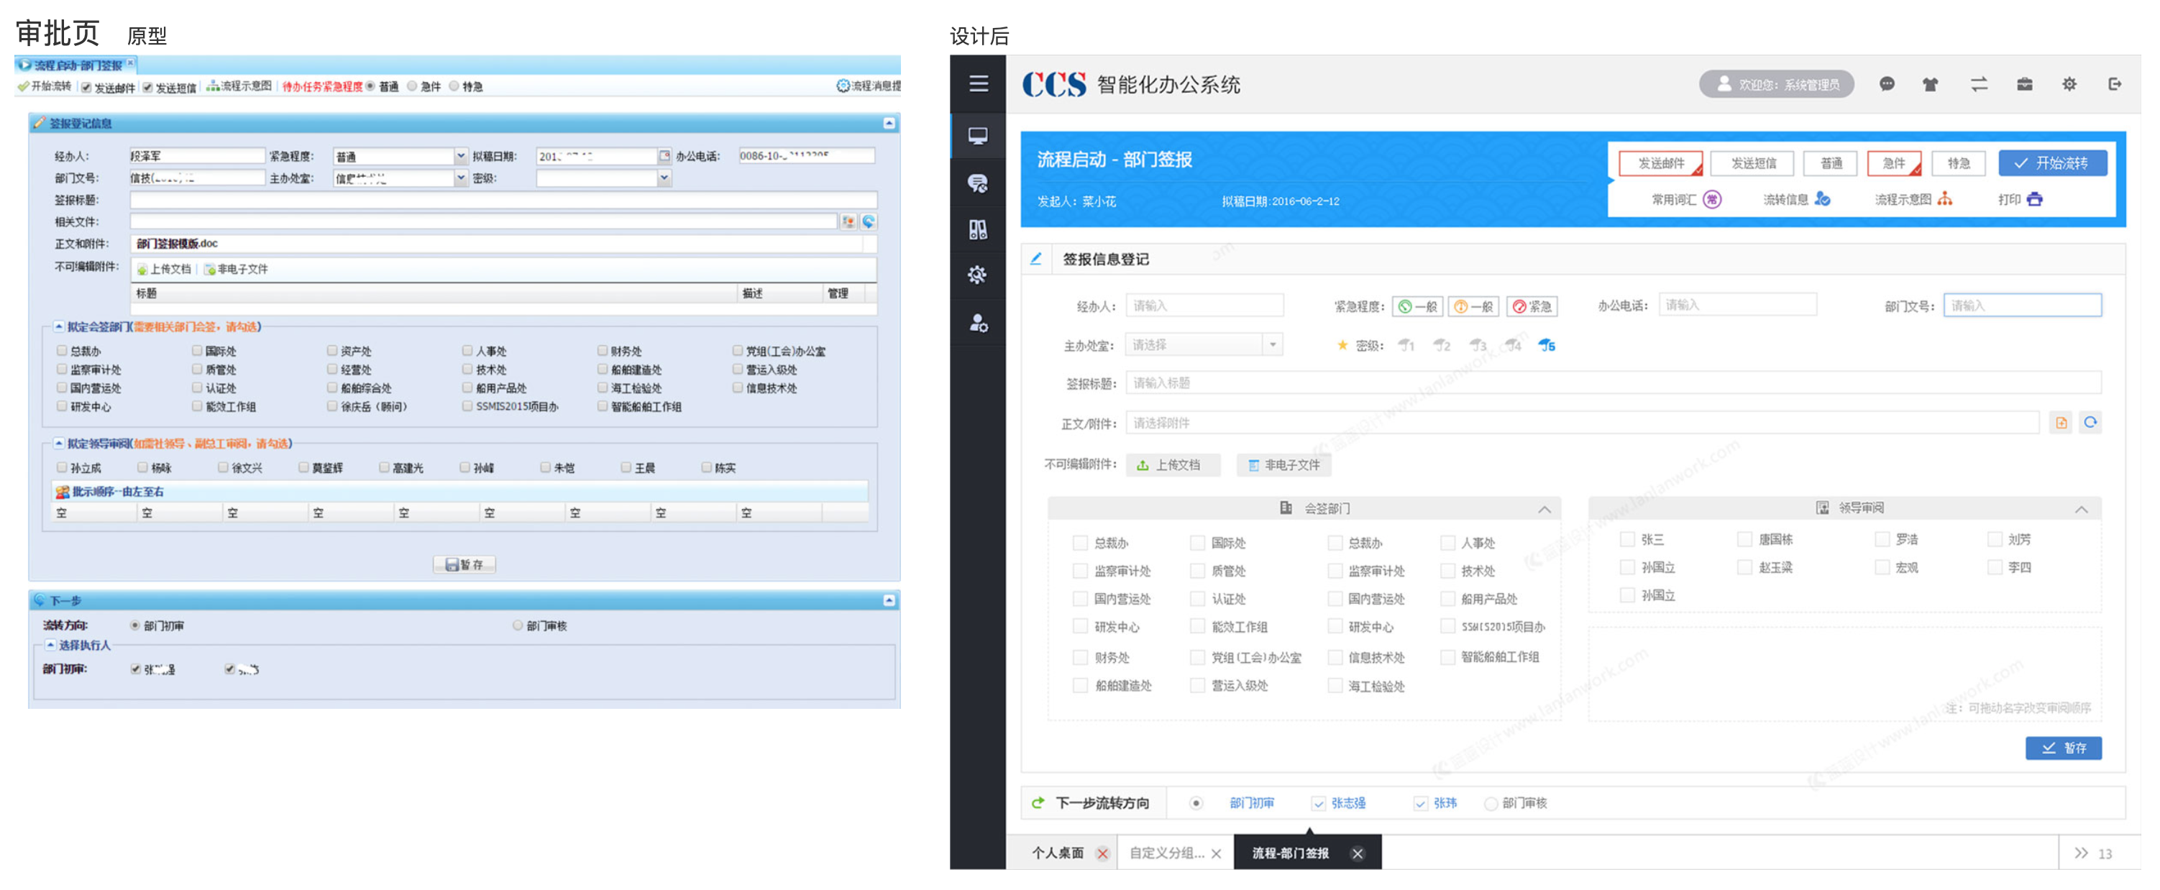Select the 部门审核 radio option at bottom
The height and width of the screenshot is (890, 2160).
coord(1492,803)
